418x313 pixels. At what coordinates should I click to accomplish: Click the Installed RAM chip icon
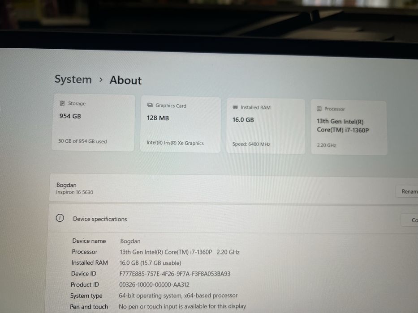click(235, 107)
